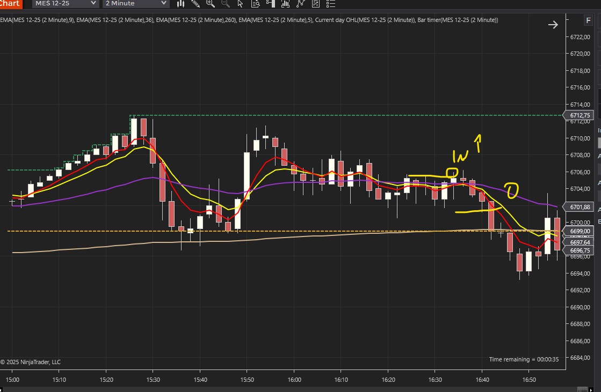Toggle the F fixed scale button
Viewport: 601px width, 392px height.
(x=588, y=21)
